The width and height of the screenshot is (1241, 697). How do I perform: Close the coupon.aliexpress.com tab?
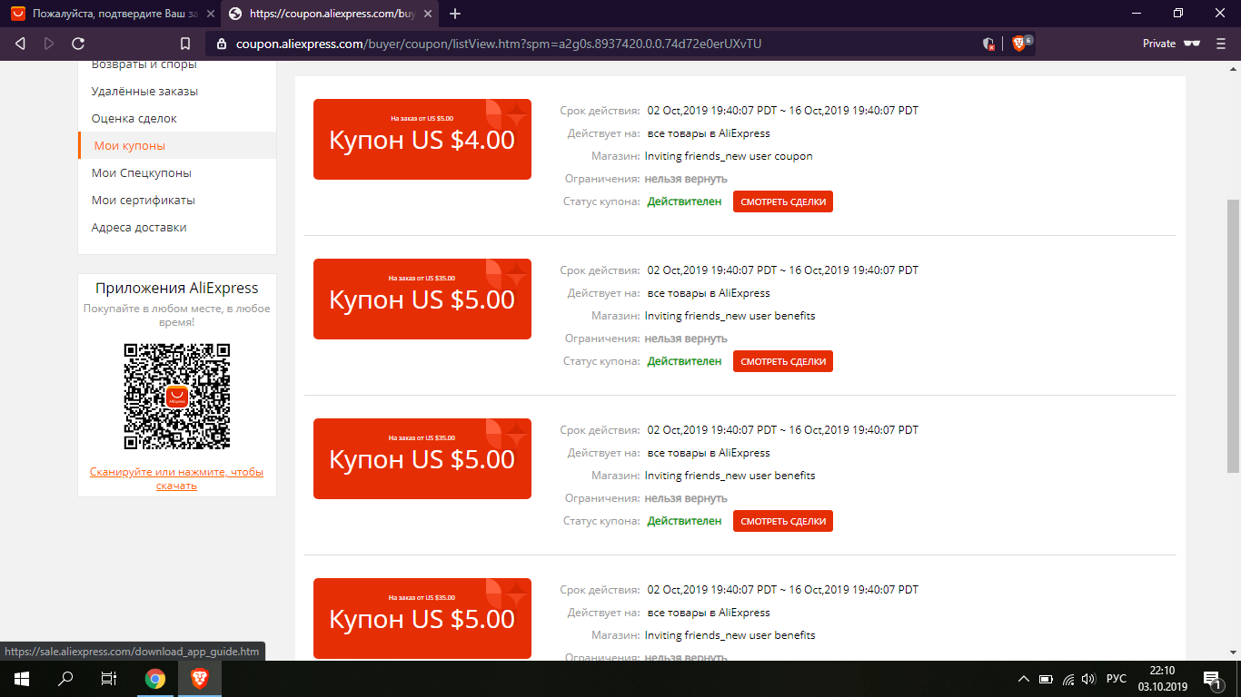(x=429, y=14)
